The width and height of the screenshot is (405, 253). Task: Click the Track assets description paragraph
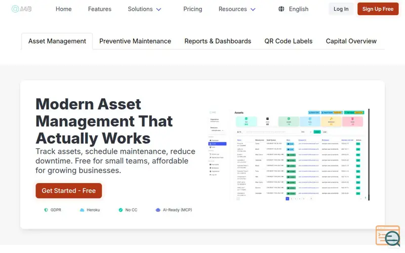[x=115, y=161]
